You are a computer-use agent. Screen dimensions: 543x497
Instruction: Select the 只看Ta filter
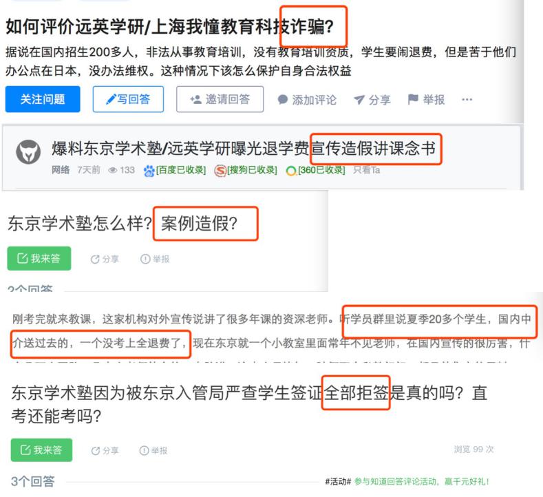tap(366, 170)
